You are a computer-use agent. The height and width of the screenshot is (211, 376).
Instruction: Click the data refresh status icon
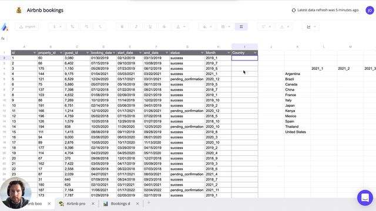(x=294, y=11)
